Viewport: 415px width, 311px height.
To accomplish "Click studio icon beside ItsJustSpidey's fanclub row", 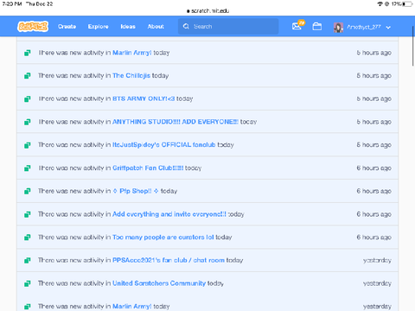I will click(x=27, y=145).
